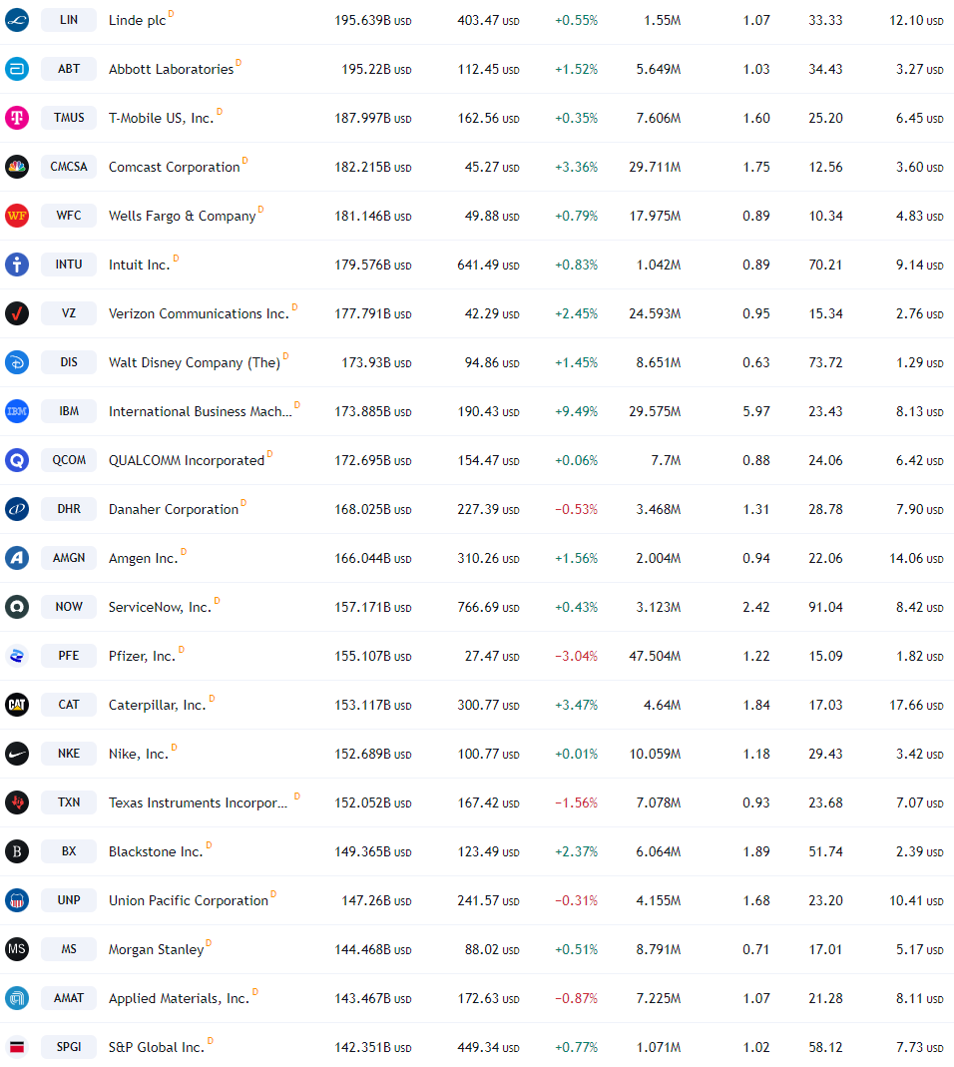954x1067 pixels.
Task: Click the delayed-data D marker beside T-Mobile
Action: coord(220,112)
